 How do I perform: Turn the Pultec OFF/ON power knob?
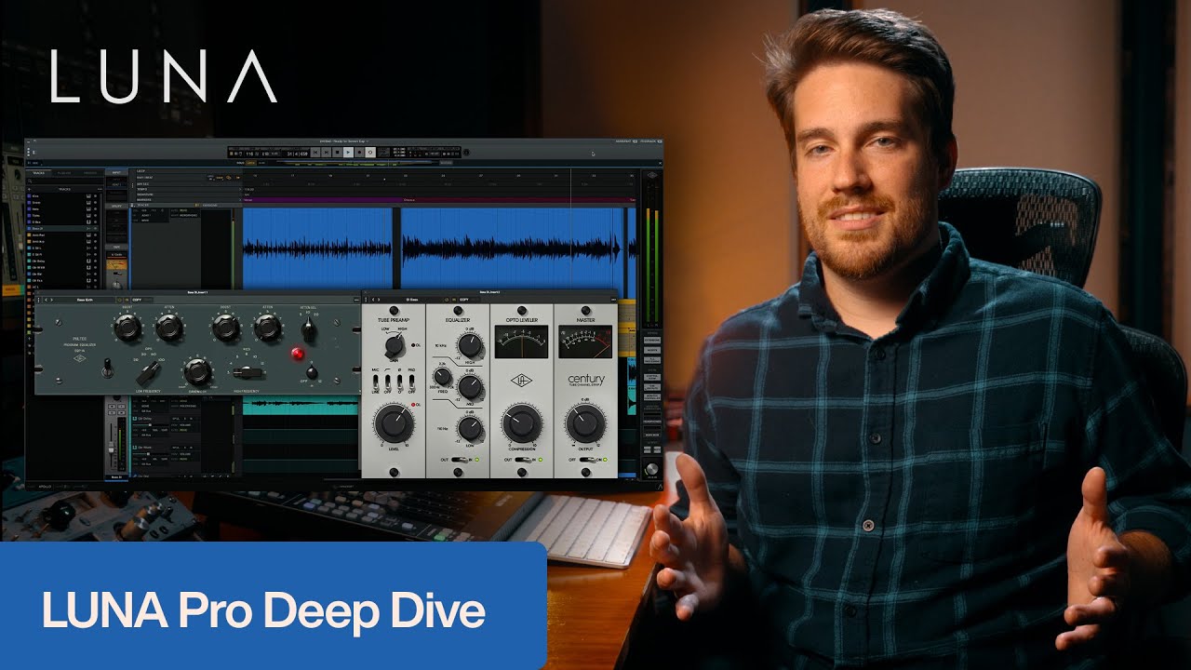pyautogui.click(x=312, y=372)
